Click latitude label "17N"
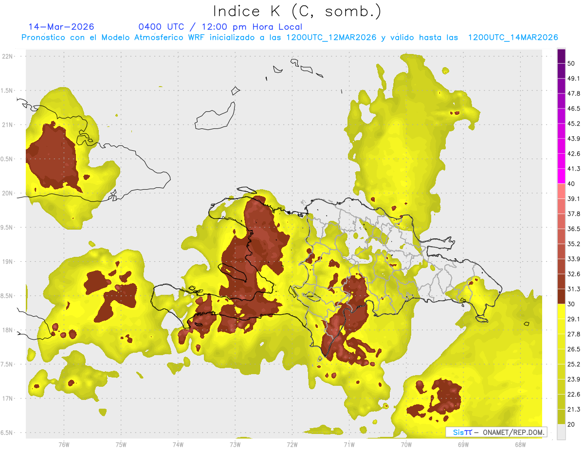This screenshot has height=451, width=584. (x=8, y=398)
